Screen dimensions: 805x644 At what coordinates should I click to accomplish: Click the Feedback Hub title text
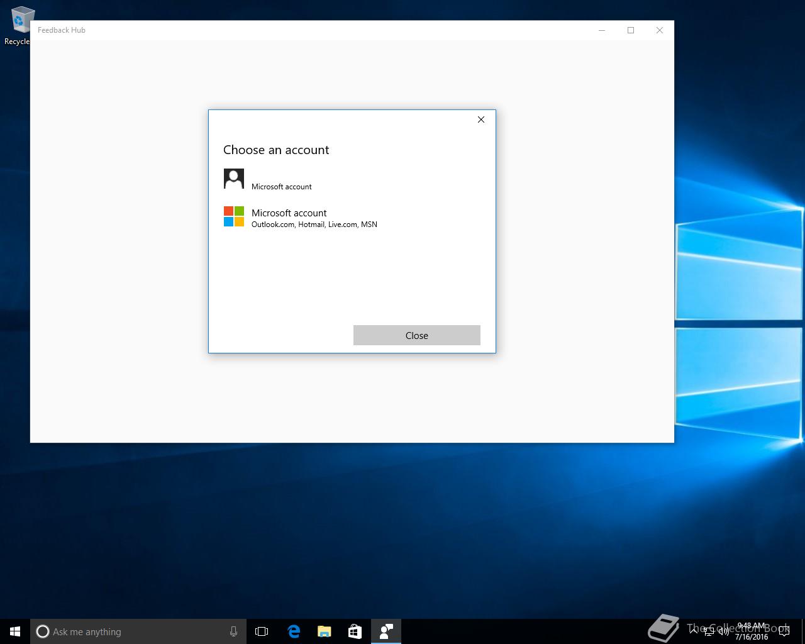coord(62,30)
